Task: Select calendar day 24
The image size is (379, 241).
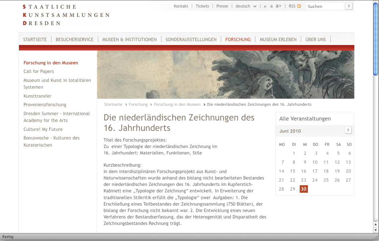Action: click(x=315, y=180)
